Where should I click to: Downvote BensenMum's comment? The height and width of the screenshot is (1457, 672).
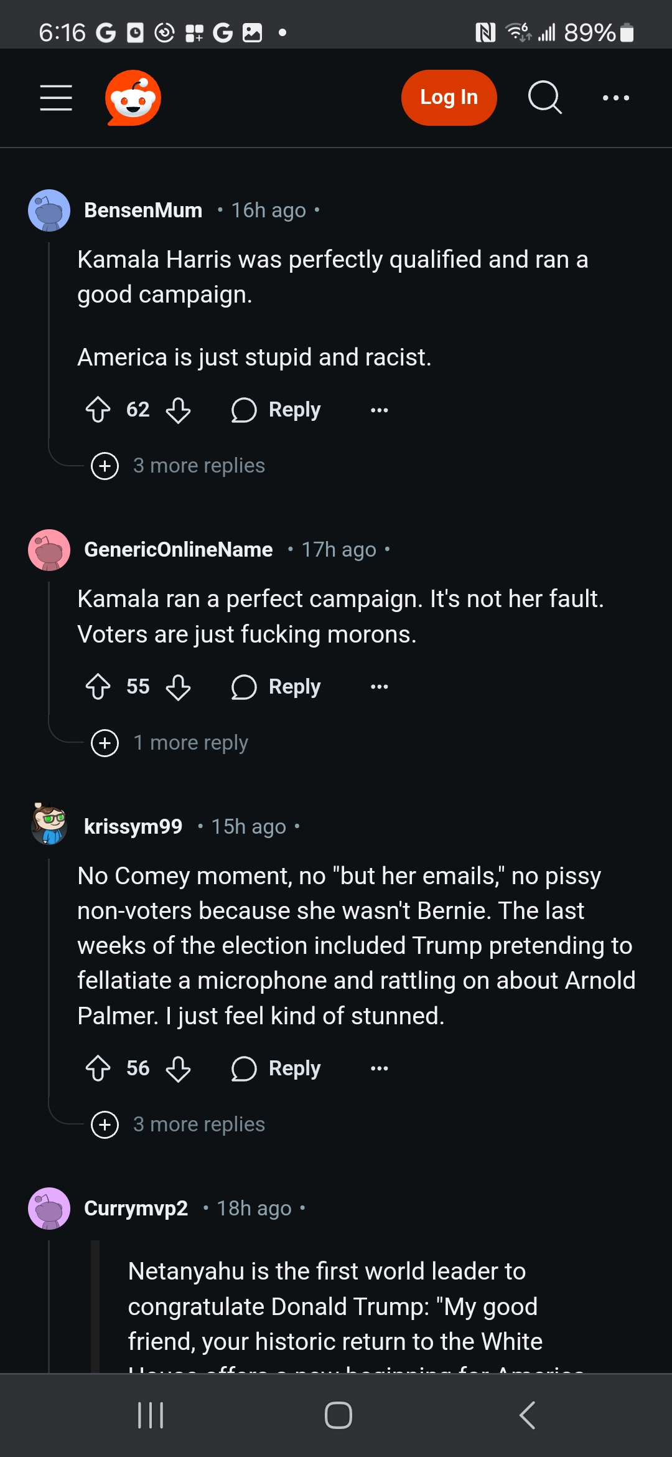pyautogui.click(x=179, y=410)
